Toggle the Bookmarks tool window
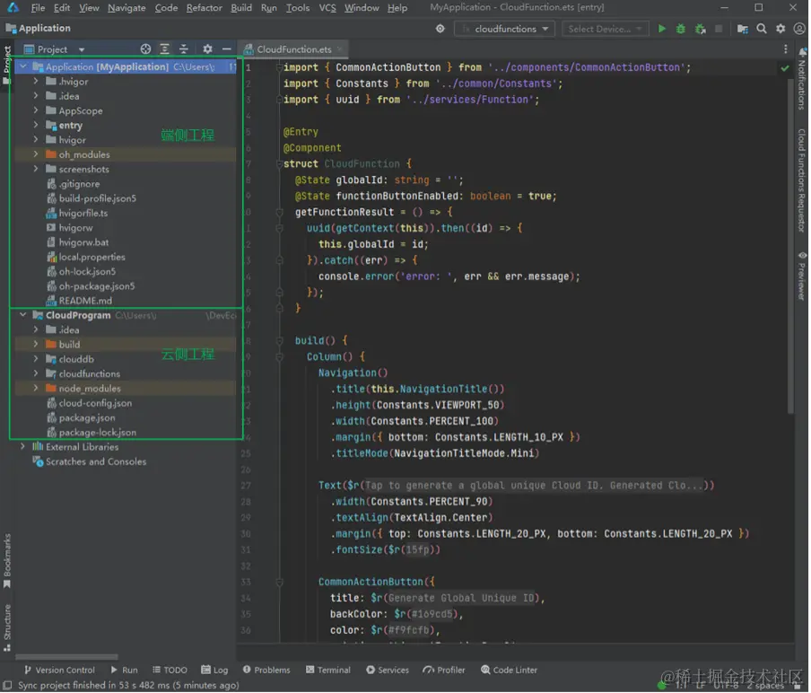The width and height of the screenshot is (811, 693). tap(7, 558)
